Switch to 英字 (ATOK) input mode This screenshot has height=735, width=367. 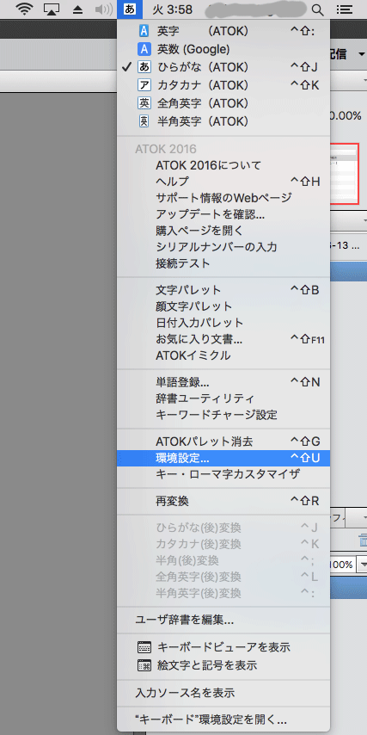(x=223, y=31)
